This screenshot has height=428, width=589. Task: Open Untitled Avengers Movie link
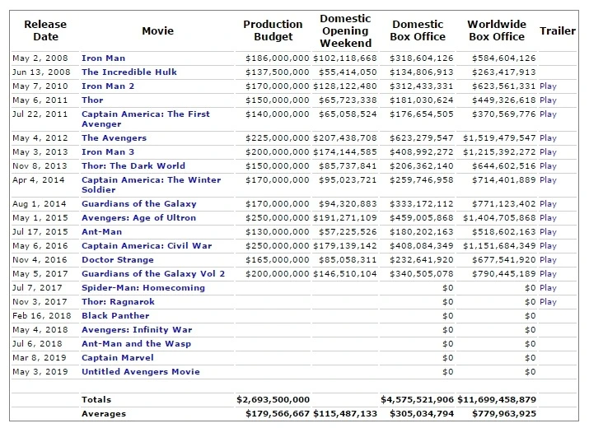[141, 372]
